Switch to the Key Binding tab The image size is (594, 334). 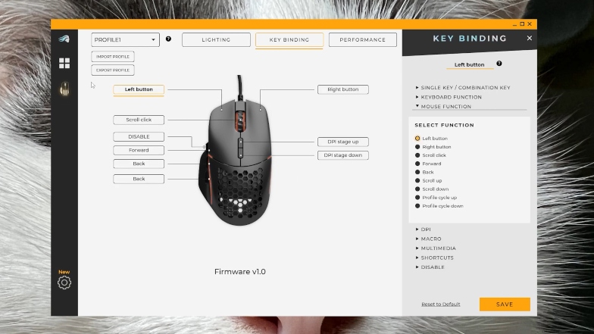point(289,39)
